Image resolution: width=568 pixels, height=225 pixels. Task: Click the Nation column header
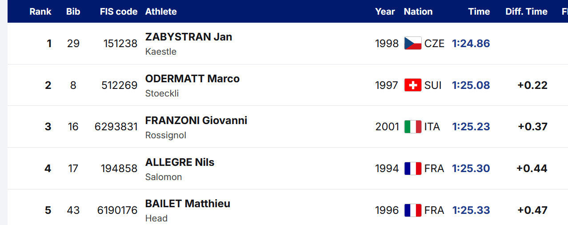click(418, 12)
